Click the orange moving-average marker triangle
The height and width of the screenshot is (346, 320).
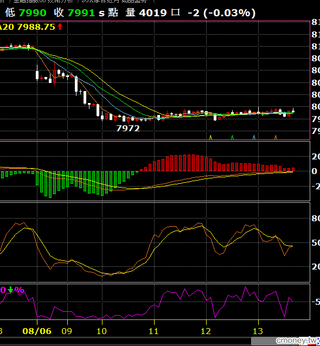276,137
